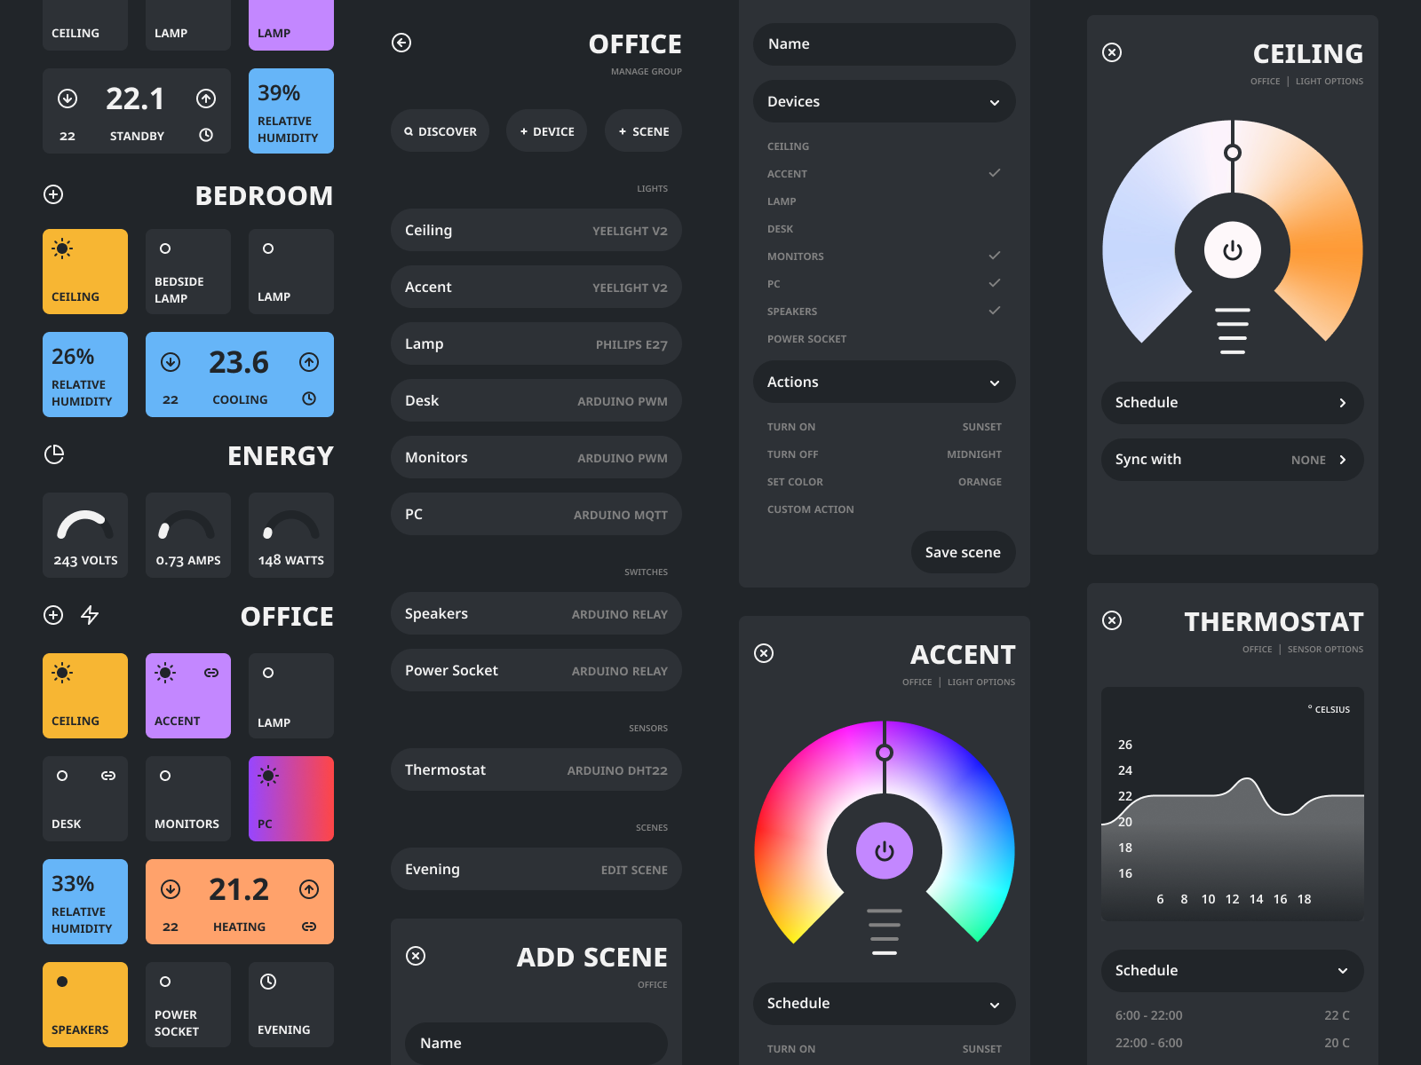Image resolution: width=1421 pixels, height=1065 pixels.
Task: Click EDIT SCENE next to Evening
Action: (634, 870)
